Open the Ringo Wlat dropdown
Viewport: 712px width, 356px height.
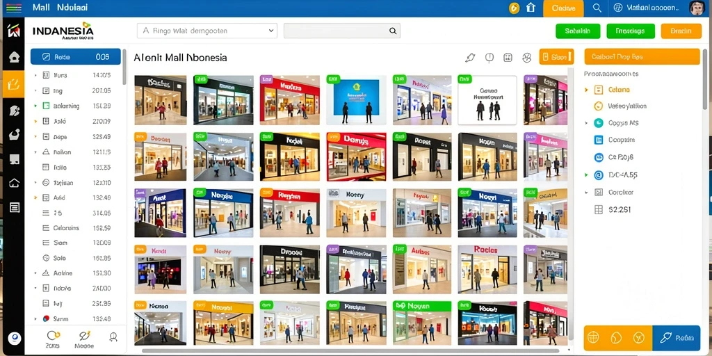[207, 31]
